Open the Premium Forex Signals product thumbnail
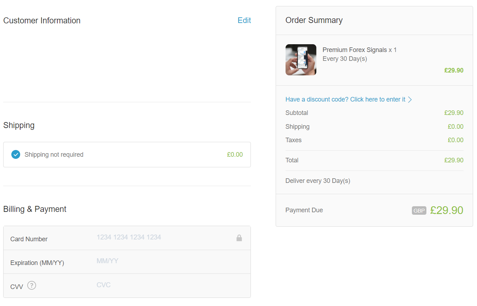 (x=301, y=60)
